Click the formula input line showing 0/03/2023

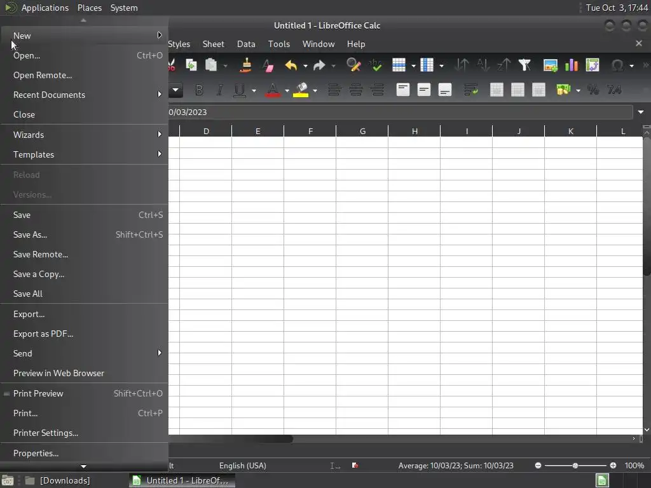401,112
